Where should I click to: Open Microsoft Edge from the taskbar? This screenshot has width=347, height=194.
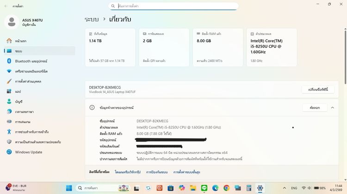tap(215, 188)
